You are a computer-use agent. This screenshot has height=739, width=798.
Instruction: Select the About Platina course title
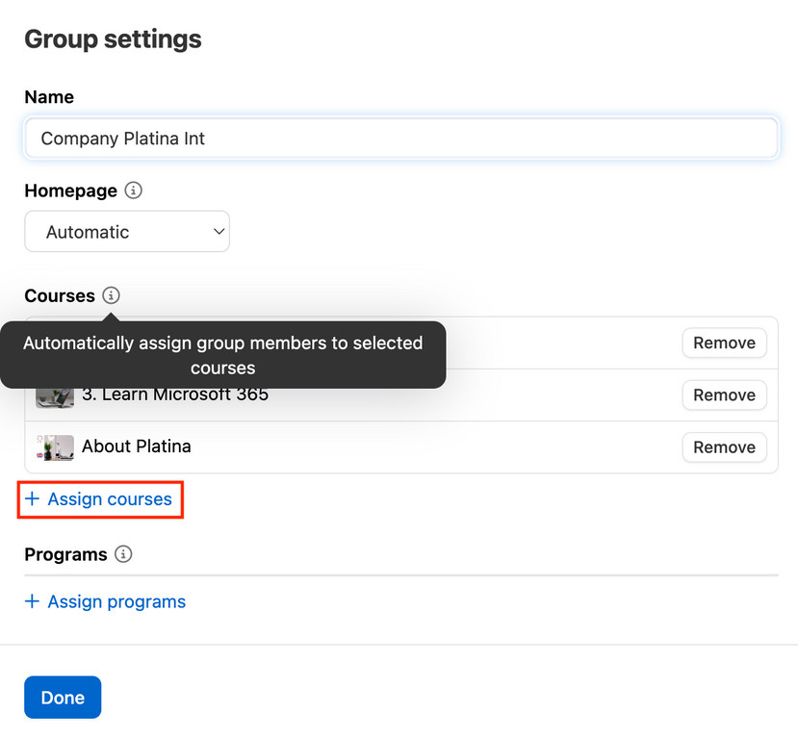pos(136,446)
